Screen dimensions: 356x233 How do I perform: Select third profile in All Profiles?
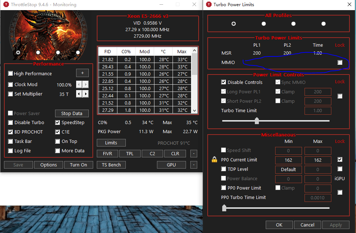click(x=294, y=24)
